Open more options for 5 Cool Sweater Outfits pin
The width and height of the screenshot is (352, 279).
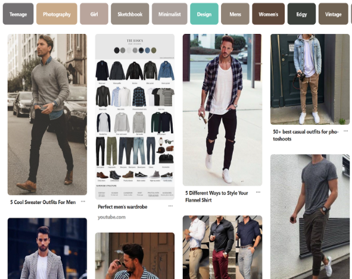pos(83,202)
